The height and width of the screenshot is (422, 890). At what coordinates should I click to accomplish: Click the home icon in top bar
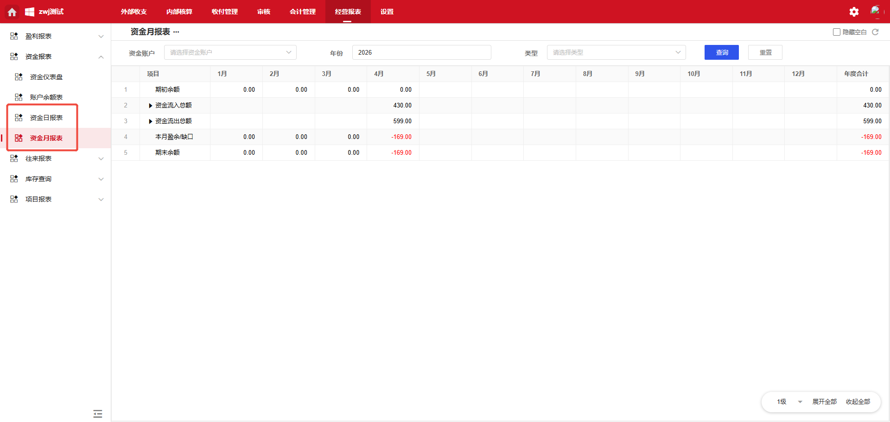click(x=12, y=12)
